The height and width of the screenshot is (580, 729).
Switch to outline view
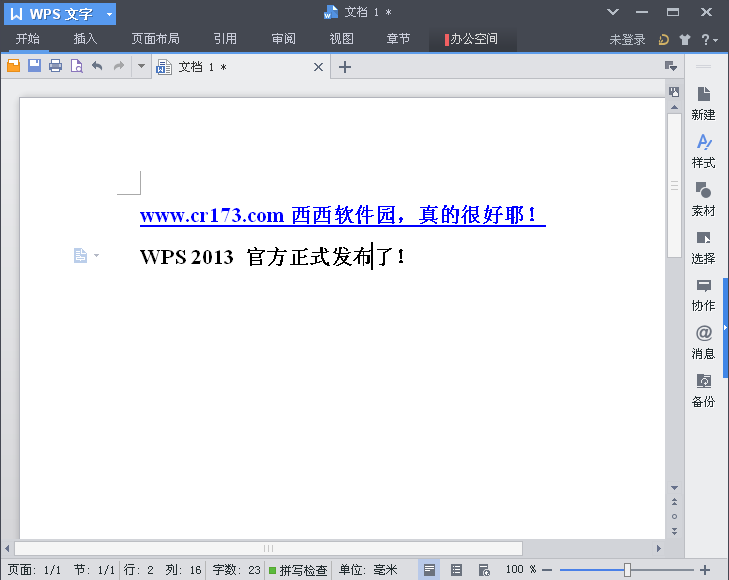tap(456, 570)
